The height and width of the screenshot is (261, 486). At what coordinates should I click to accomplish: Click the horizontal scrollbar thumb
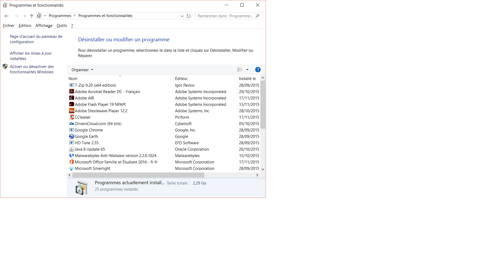point(138,175)
